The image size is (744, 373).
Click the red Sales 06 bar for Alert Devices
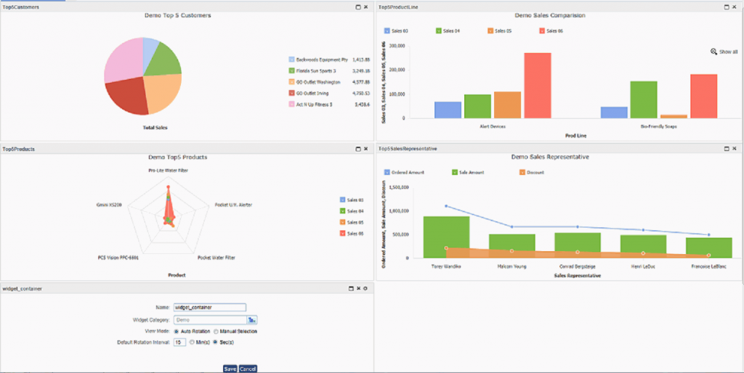[537, 86]
